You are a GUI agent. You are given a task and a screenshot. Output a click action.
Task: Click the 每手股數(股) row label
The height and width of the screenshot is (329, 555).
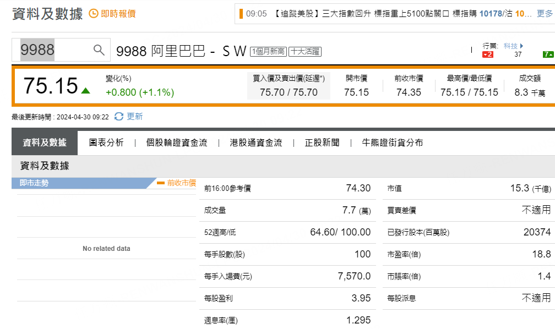point(225,254)
